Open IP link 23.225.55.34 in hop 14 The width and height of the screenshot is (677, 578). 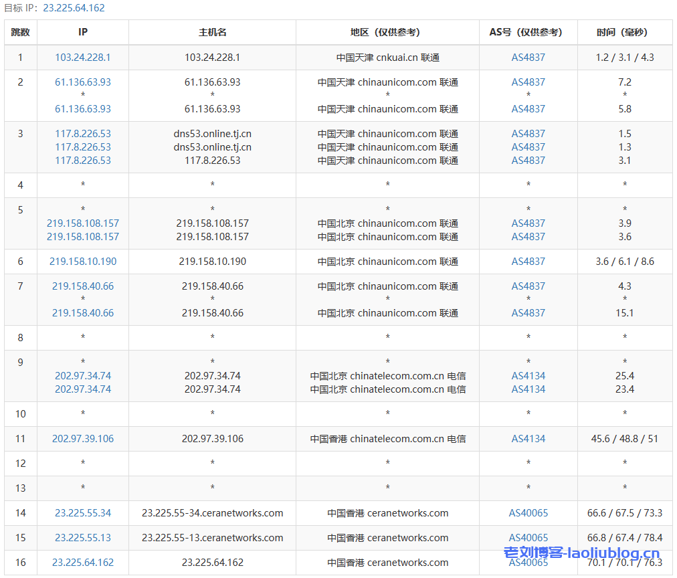point(83,513)
